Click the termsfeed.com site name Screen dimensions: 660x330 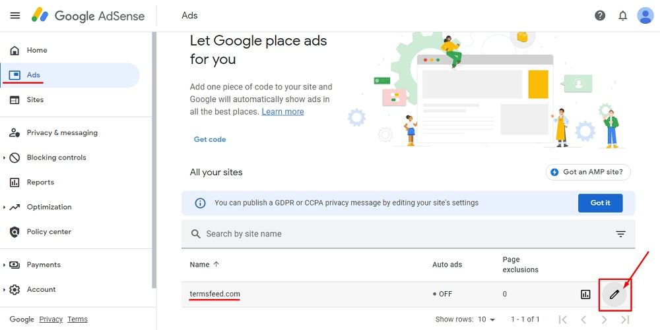(x=214, y=294)
